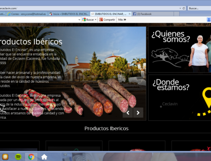Viewport: 211px width, 161px height.
Task: Click the Facebook favicon on the tab
Action: tap(134, 14)
